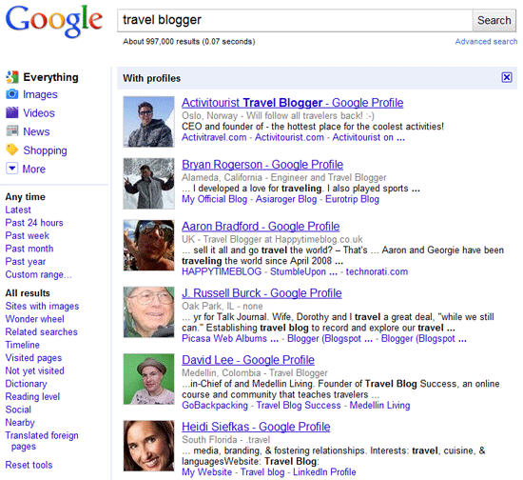Show Translated foreign pages
The height and width of the screenshot is (480, 523).
click(x=42, y=441)
